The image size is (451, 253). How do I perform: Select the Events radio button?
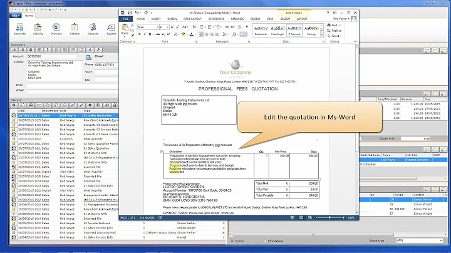point(232,241)
